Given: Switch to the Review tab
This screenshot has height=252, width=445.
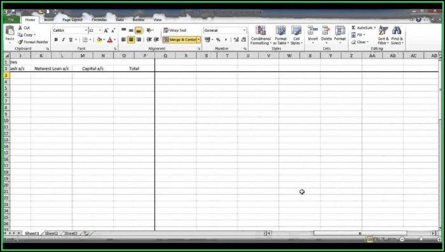Looking at the screenshot, I should pos(139,20).
